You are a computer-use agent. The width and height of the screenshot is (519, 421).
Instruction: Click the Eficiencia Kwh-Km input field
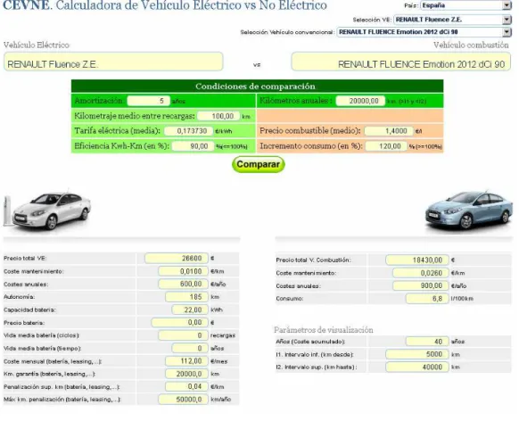pyautogui.click(x=193, y=146)
